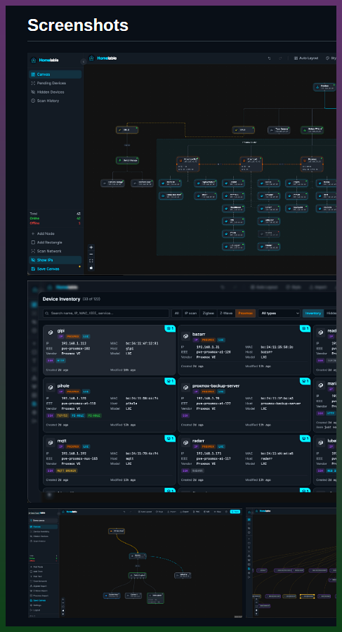Click the fit view icon on canvas
This screenshot has height=632, width=342.
[x=91, y=261]
